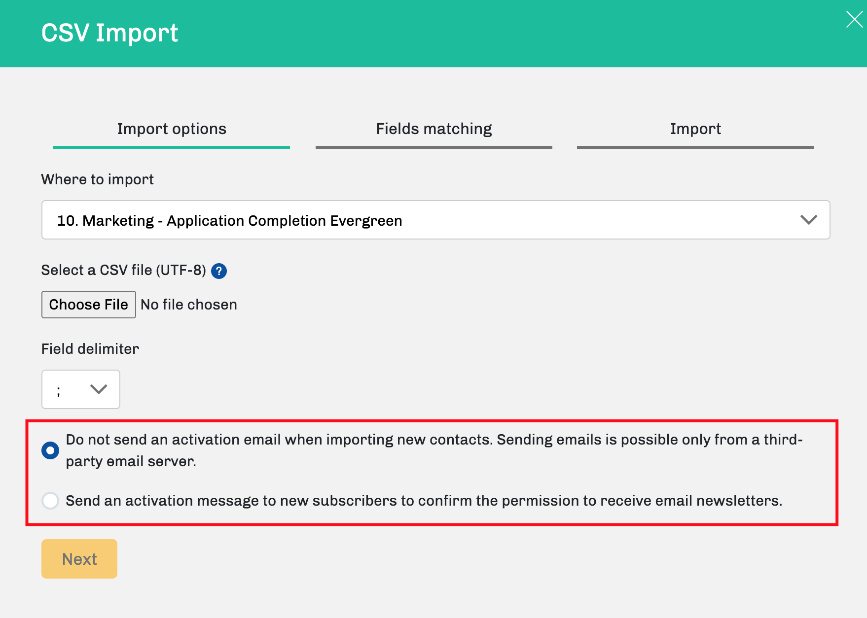Select 'Send an activation message' radio option
Viewport: 867px width, 618px height.
point(50,501)
